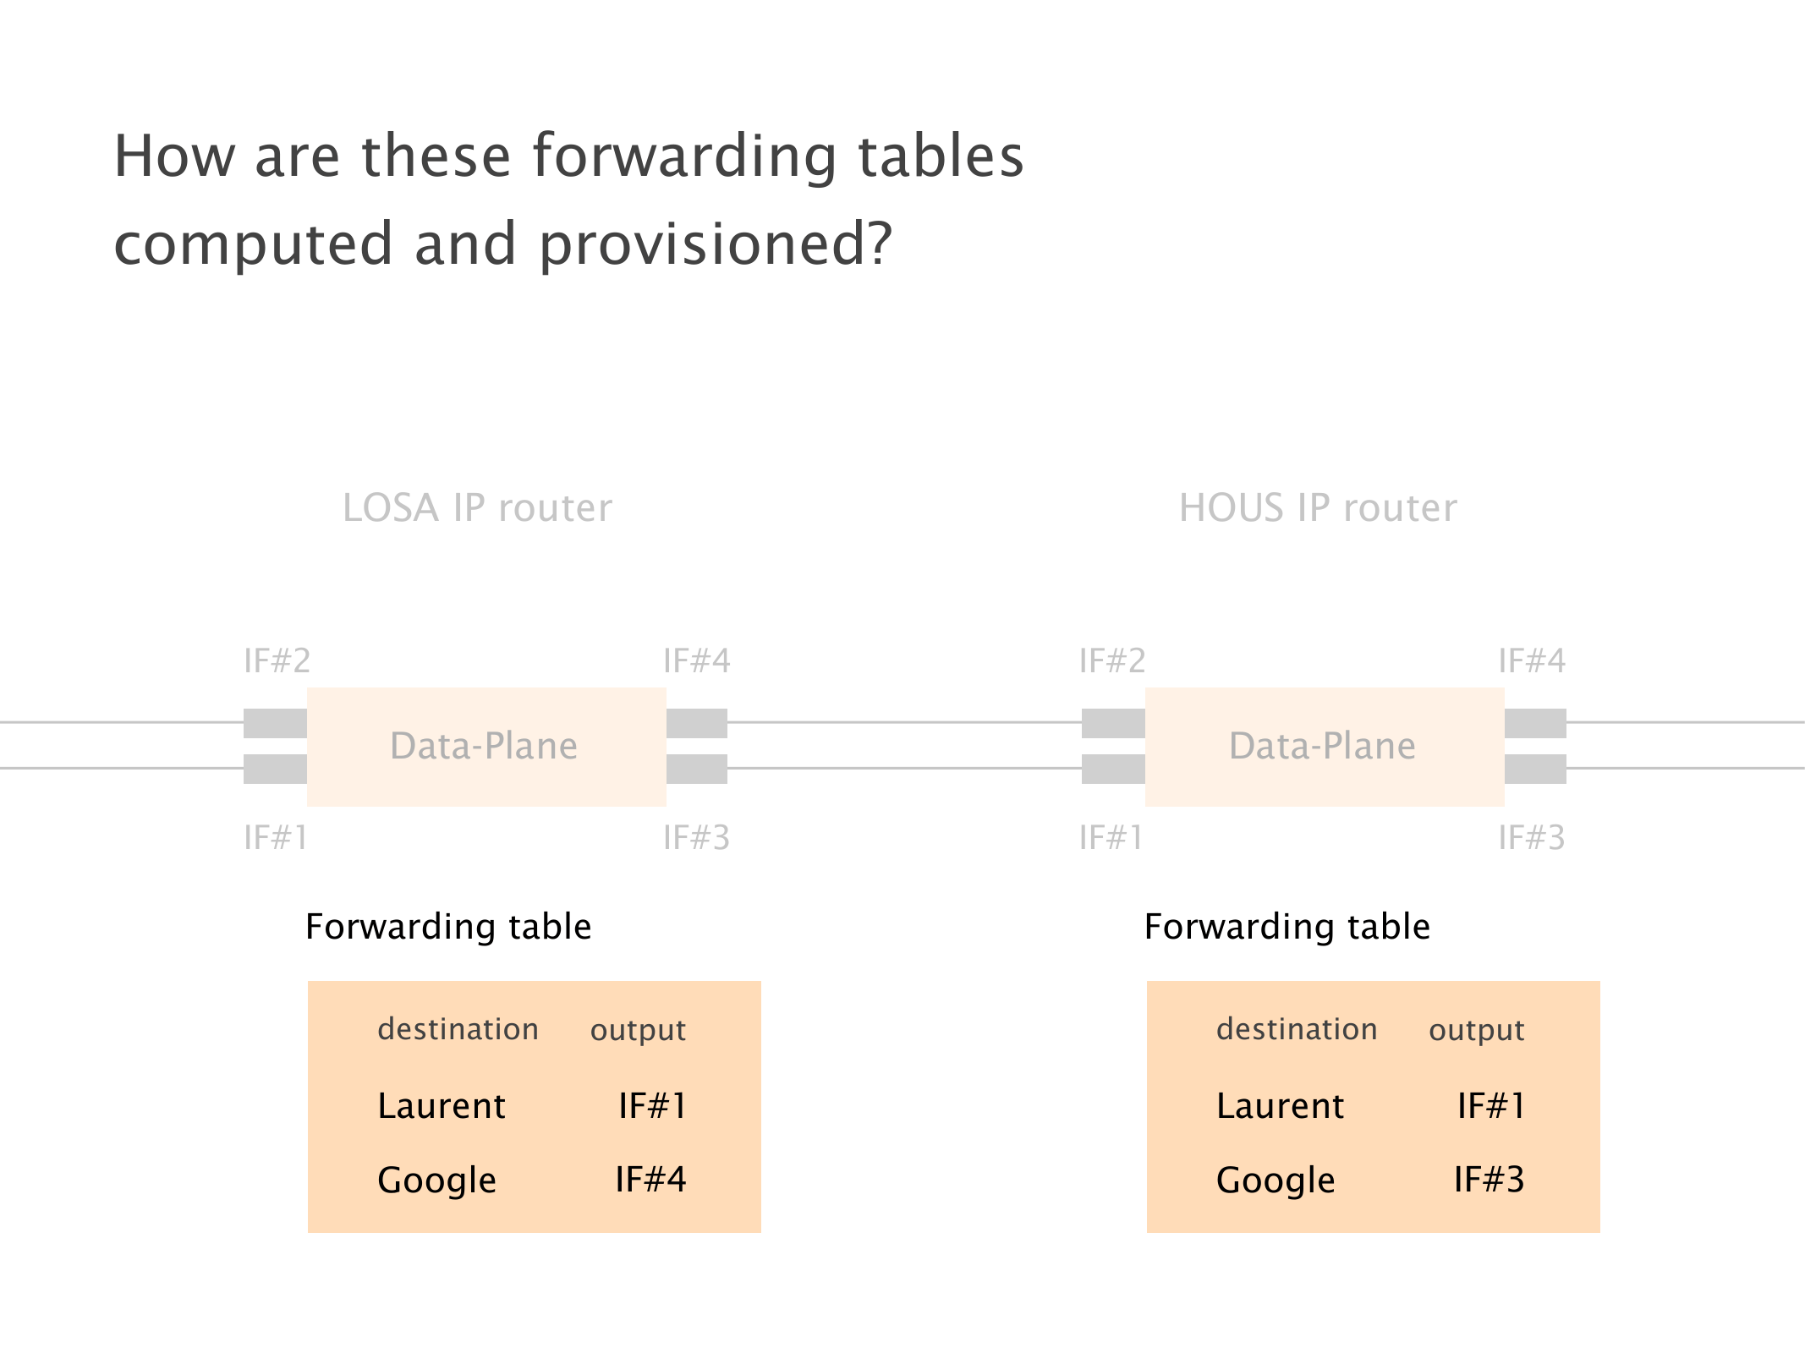
Task: Click the IF#4 label above LOSA router
Action: coord(696,660)
